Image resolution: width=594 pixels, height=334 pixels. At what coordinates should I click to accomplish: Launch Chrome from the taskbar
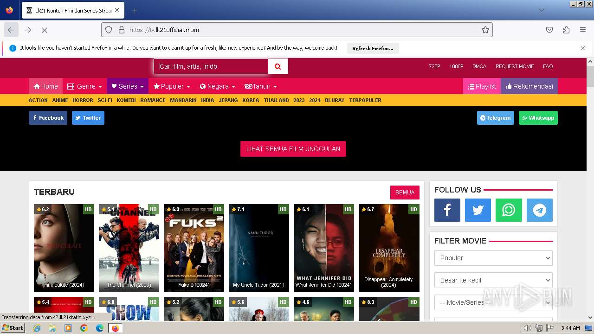point(84,328)
